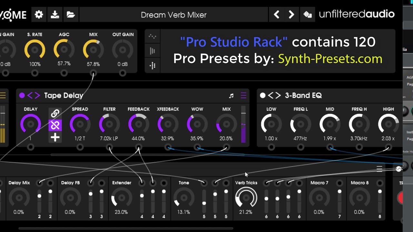
Task: Click the FREQ L knob
Action: point(301,124)
